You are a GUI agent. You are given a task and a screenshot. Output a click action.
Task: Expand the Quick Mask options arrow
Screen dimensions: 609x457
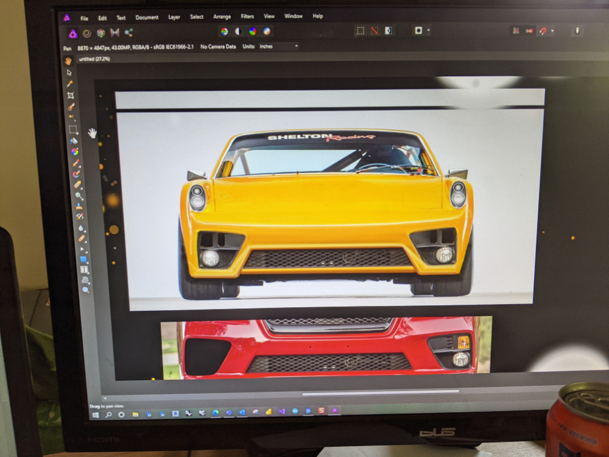(x=429, y=30)
